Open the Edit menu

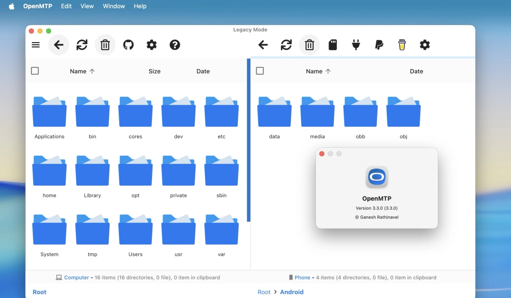66,6
